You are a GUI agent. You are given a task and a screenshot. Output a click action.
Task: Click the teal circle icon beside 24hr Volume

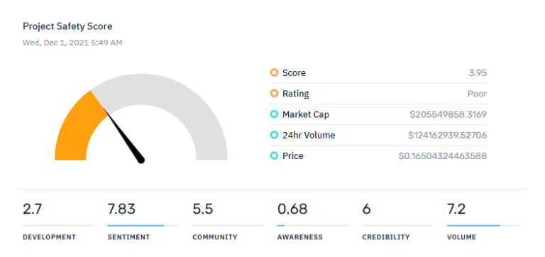(x=274, y=135)
